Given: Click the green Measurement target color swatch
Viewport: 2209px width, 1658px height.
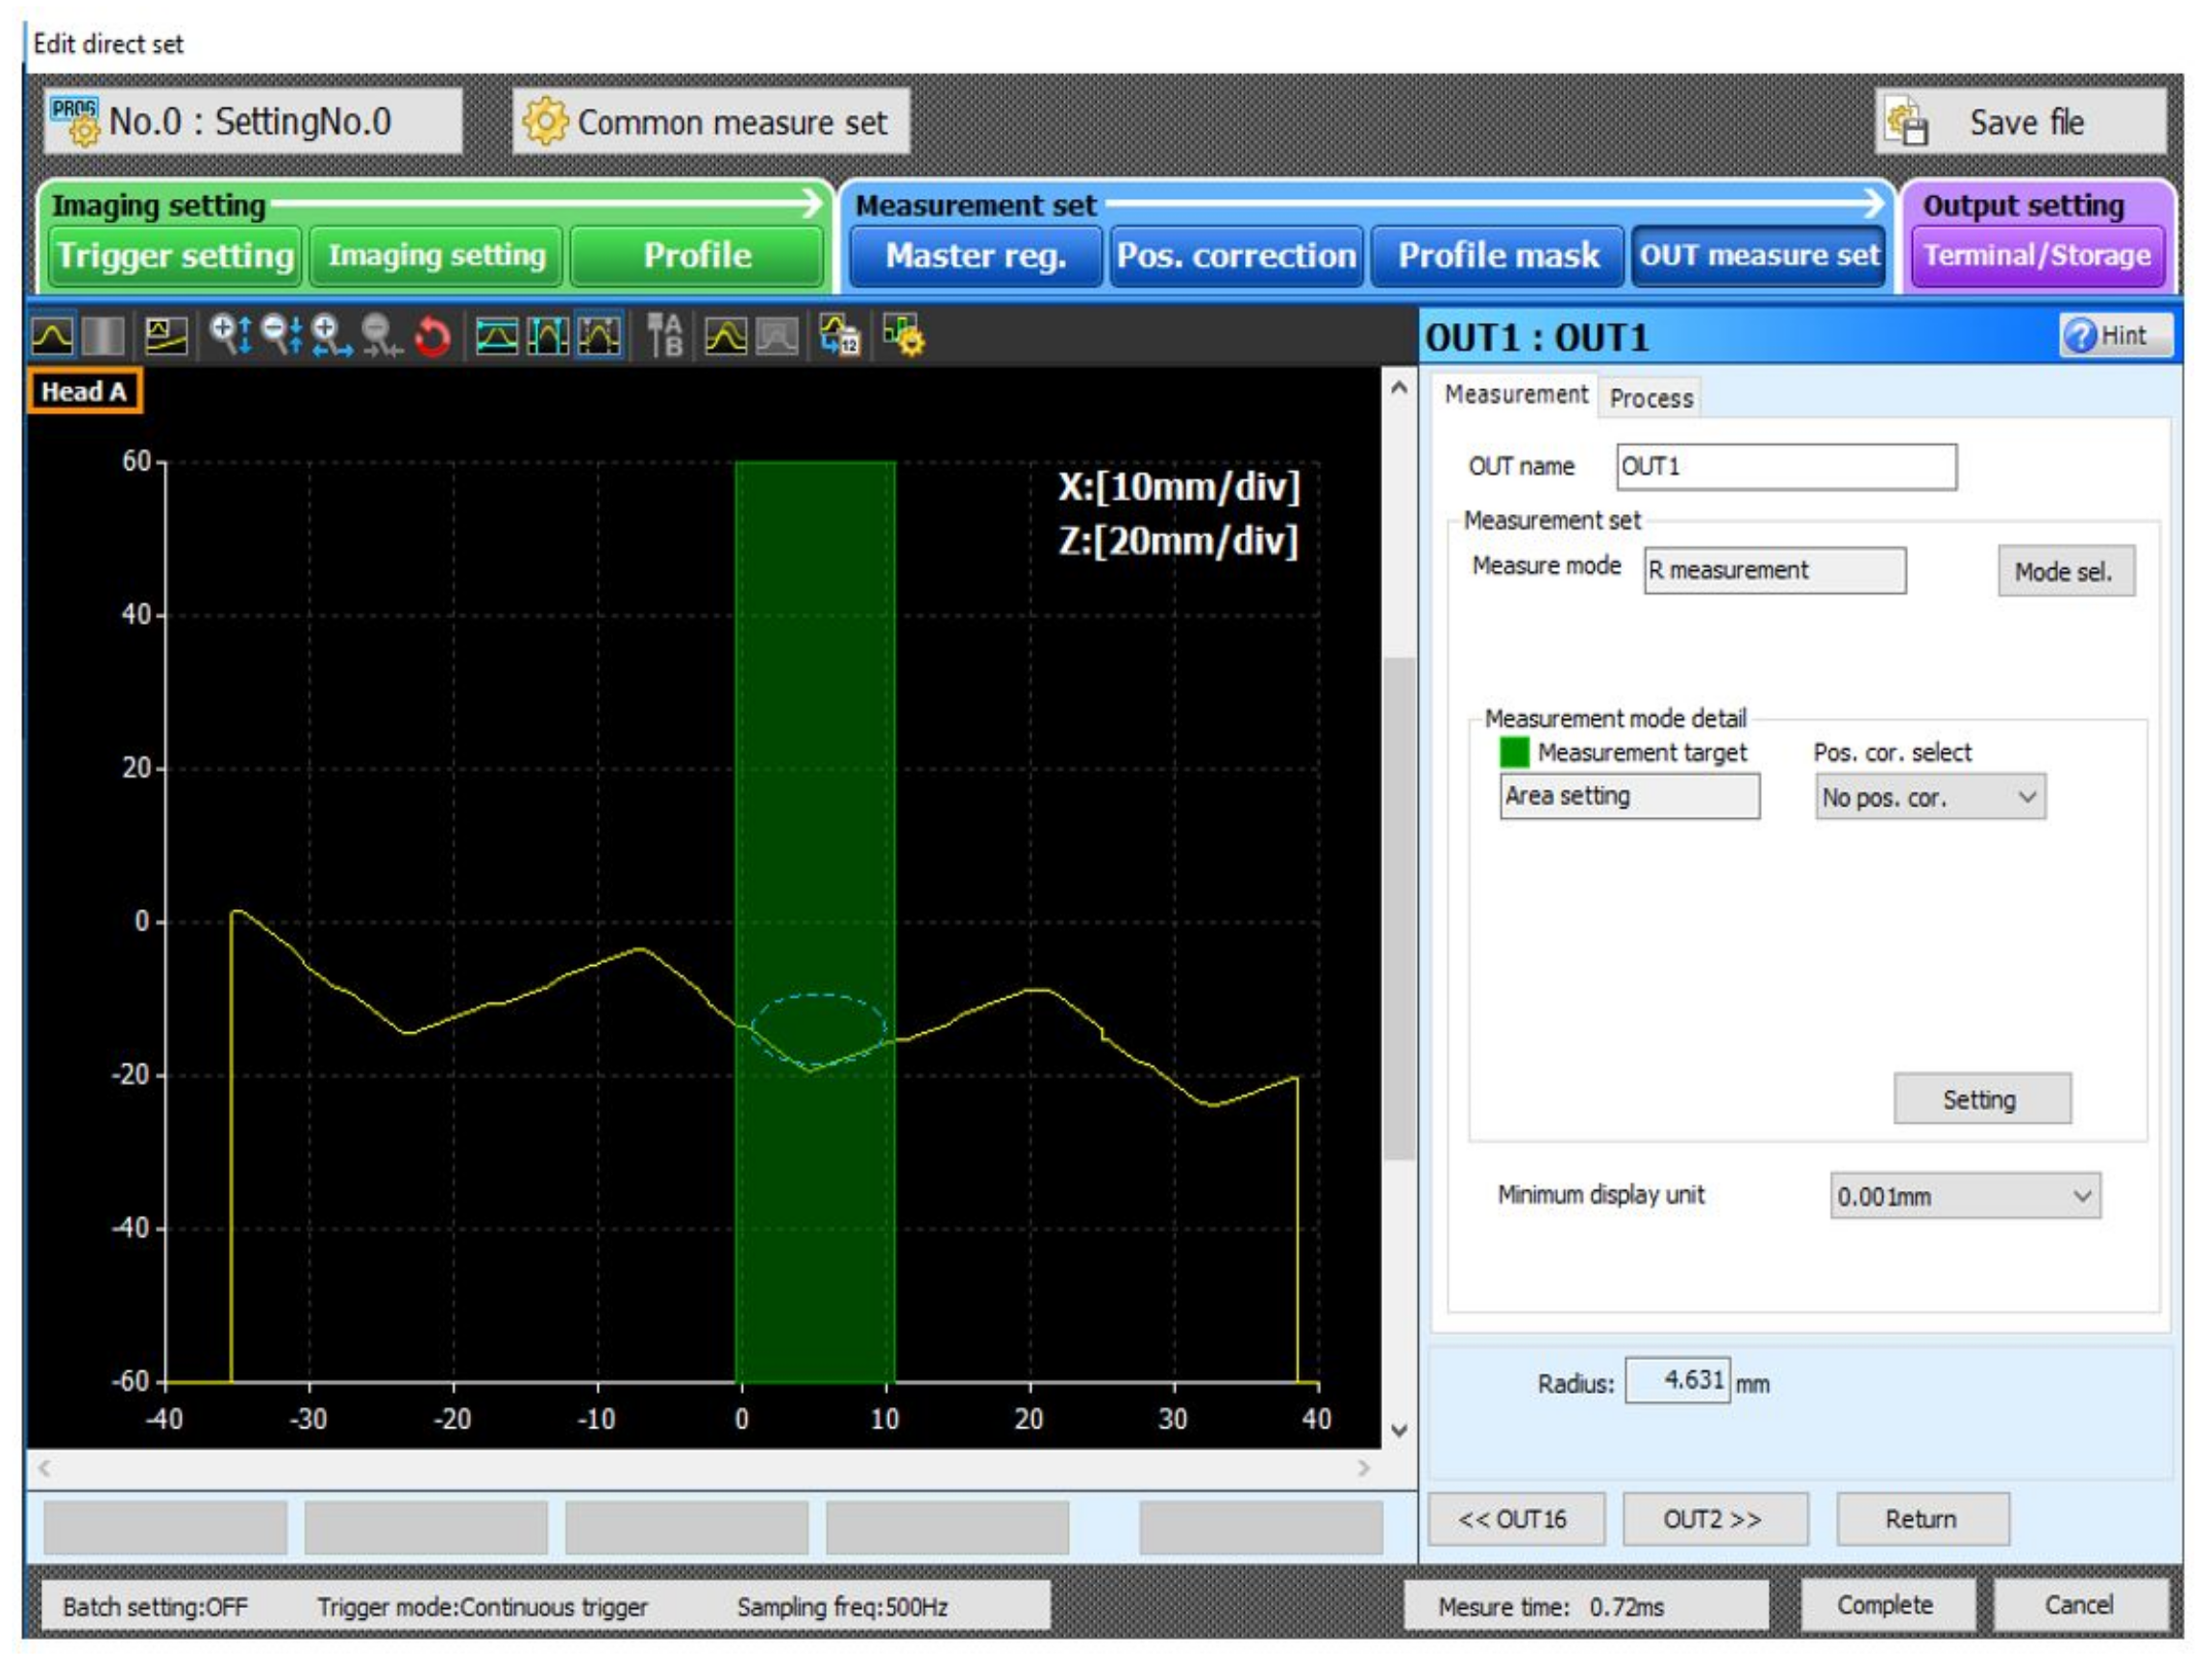Looking at the screenshot, I should [1514, 752].
